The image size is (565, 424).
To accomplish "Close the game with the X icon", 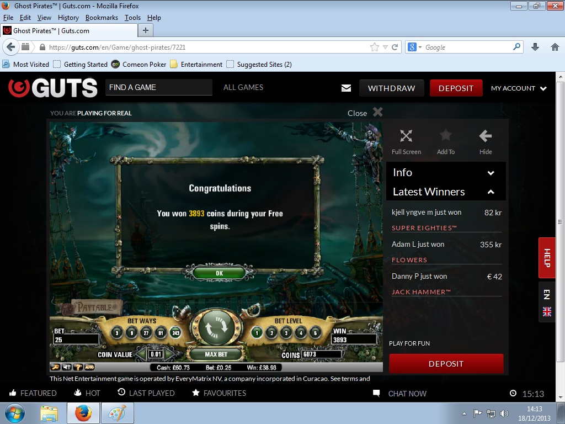I will click(377, 112).
